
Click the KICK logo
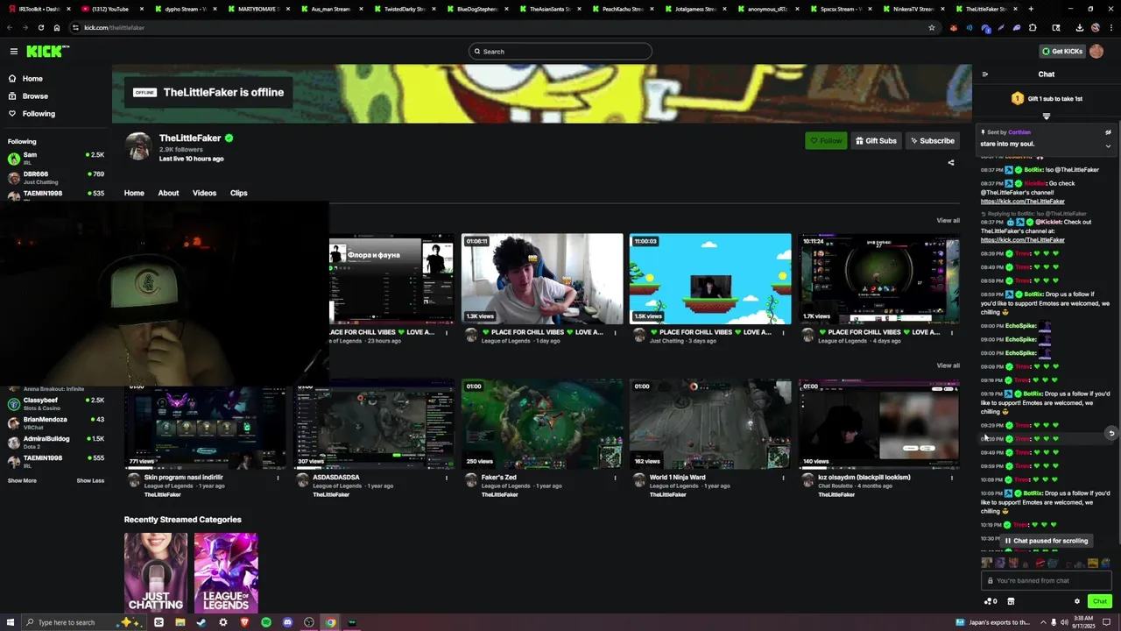tap(47, 52)
